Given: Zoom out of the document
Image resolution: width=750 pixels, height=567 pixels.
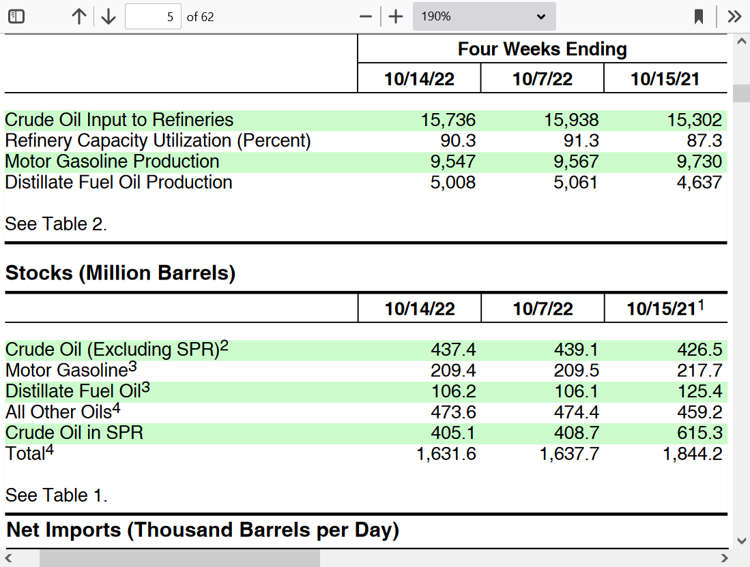Looking at the screenshot, I should (x=366, y=16).
